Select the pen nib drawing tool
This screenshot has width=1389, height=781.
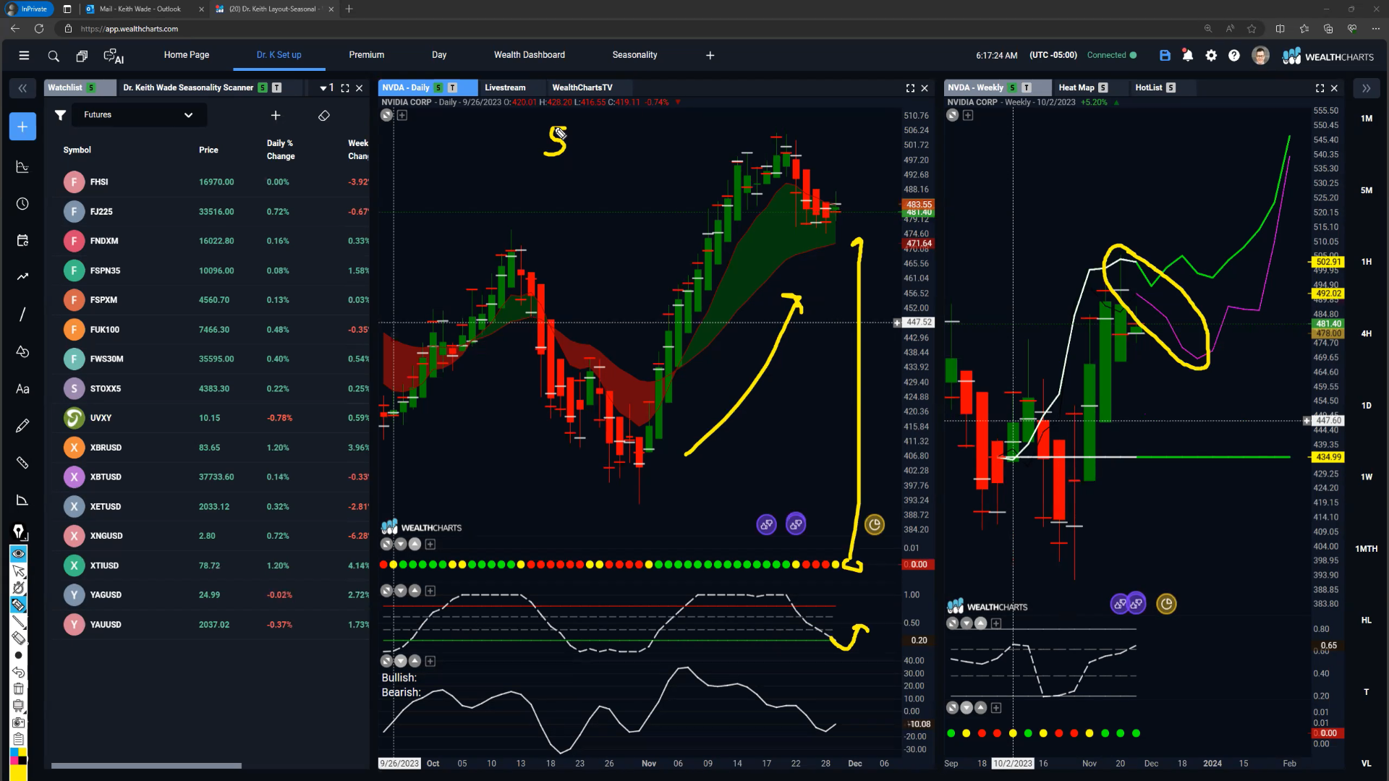pos(20,532)
